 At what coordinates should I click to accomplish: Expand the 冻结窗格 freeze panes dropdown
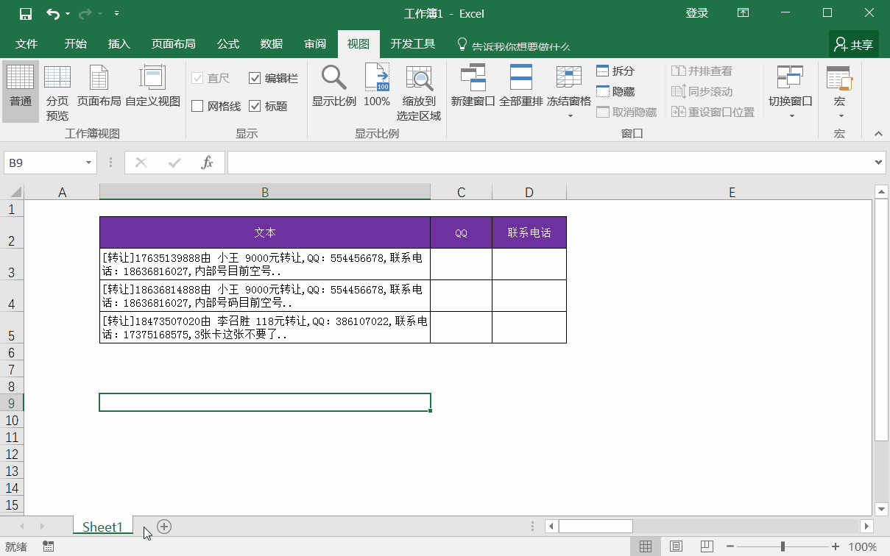coord(569,115)
